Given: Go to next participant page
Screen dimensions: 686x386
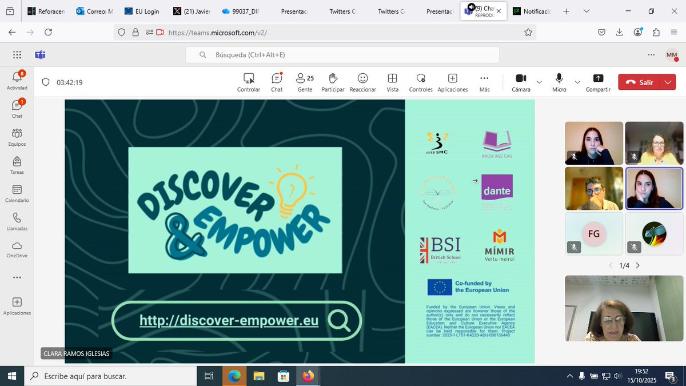Looking at the screenshot, I should 637,265.
